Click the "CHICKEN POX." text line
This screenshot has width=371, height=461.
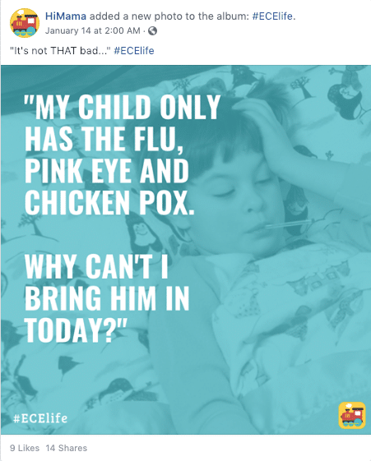(x=109, y=203)
